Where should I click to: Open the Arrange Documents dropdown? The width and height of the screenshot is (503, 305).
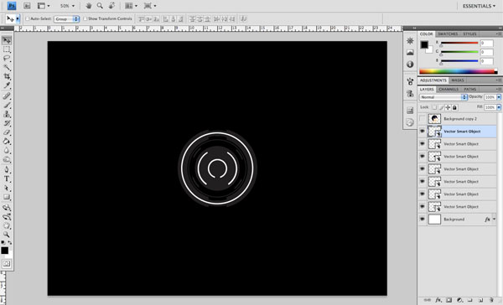pos(131,6)
